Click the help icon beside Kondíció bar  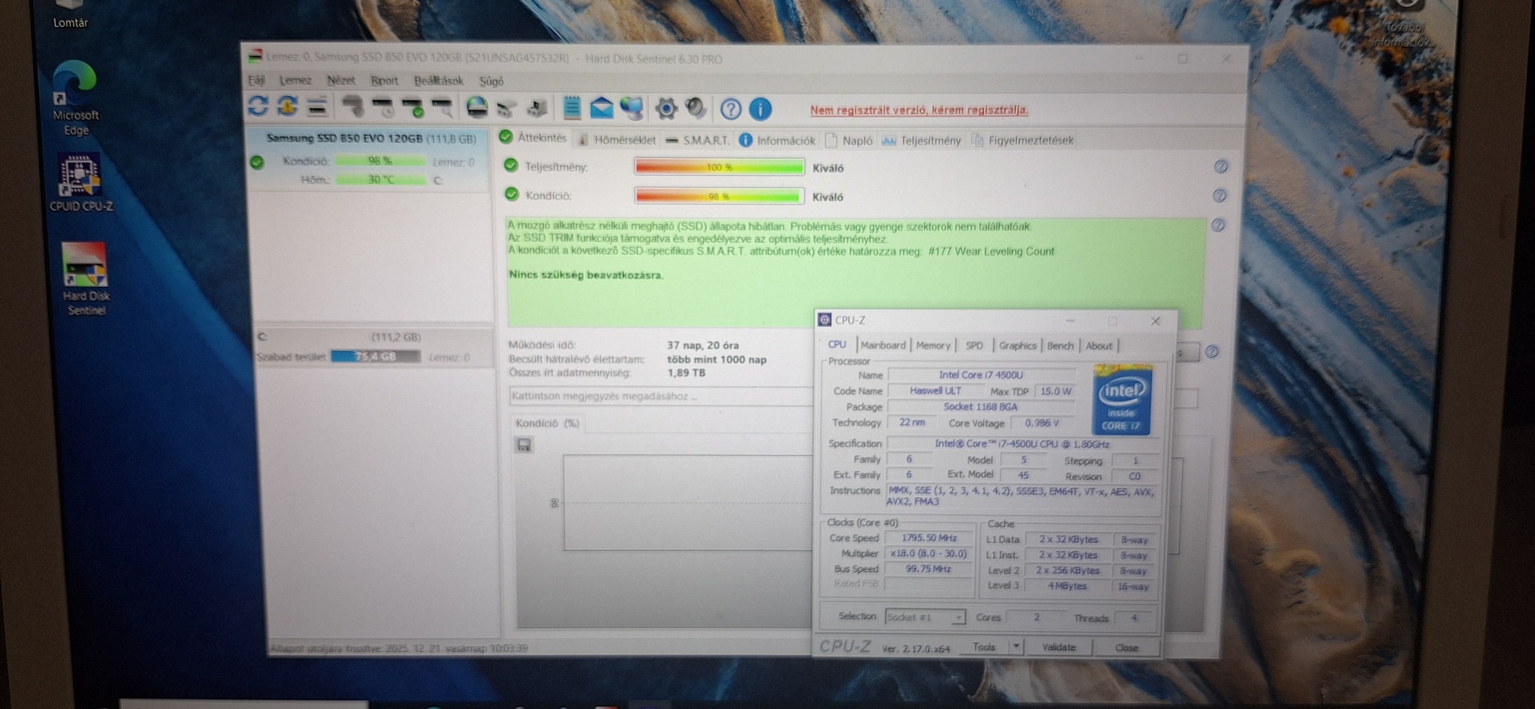[1219, 196]
